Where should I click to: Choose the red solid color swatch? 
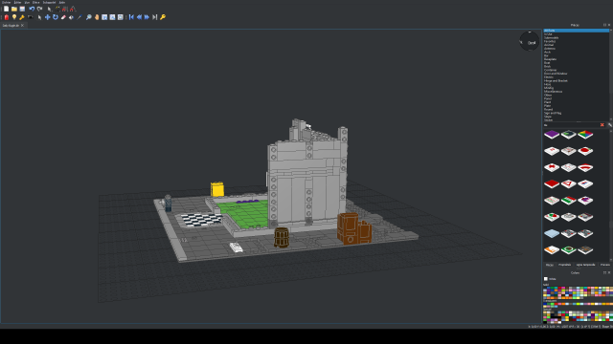click(x=559, y=288)
